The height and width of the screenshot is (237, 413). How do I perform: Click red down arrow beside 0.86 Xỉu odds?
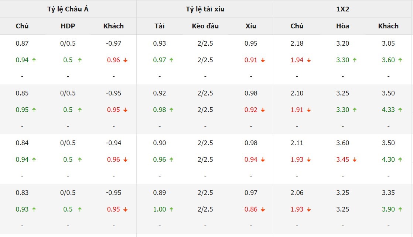click(263, 209)
